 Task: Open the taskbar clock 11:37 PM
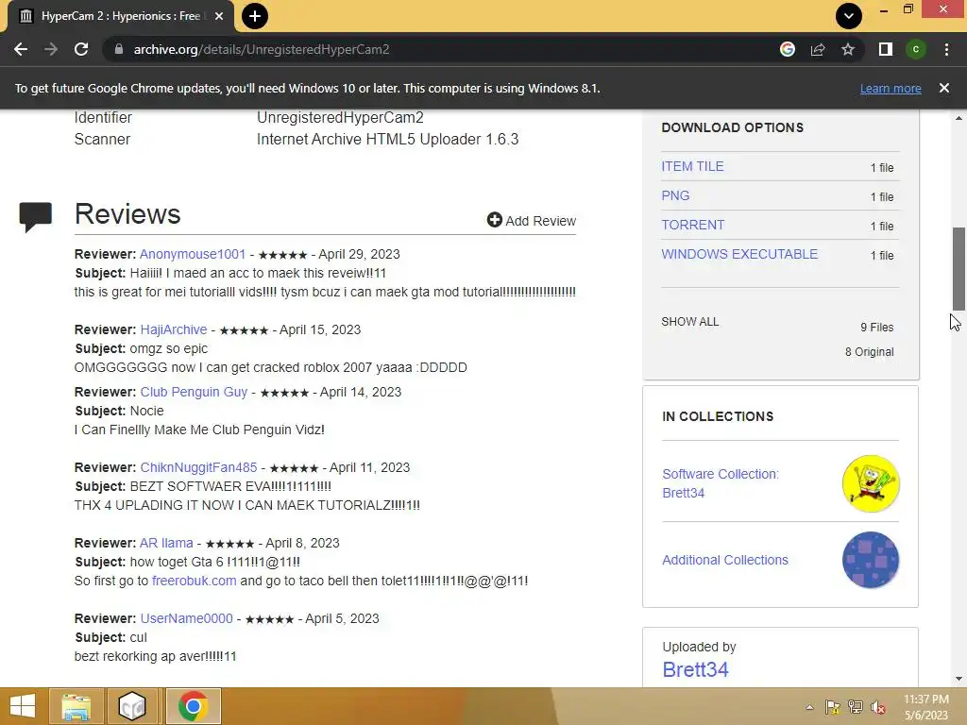(925, 707)
